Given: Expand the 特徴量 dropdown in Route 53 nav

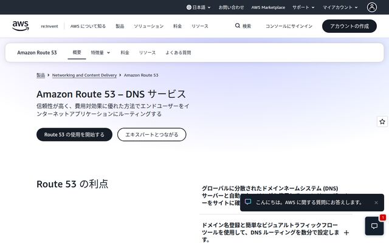Looking at the screenshot, I should [100, 53].
